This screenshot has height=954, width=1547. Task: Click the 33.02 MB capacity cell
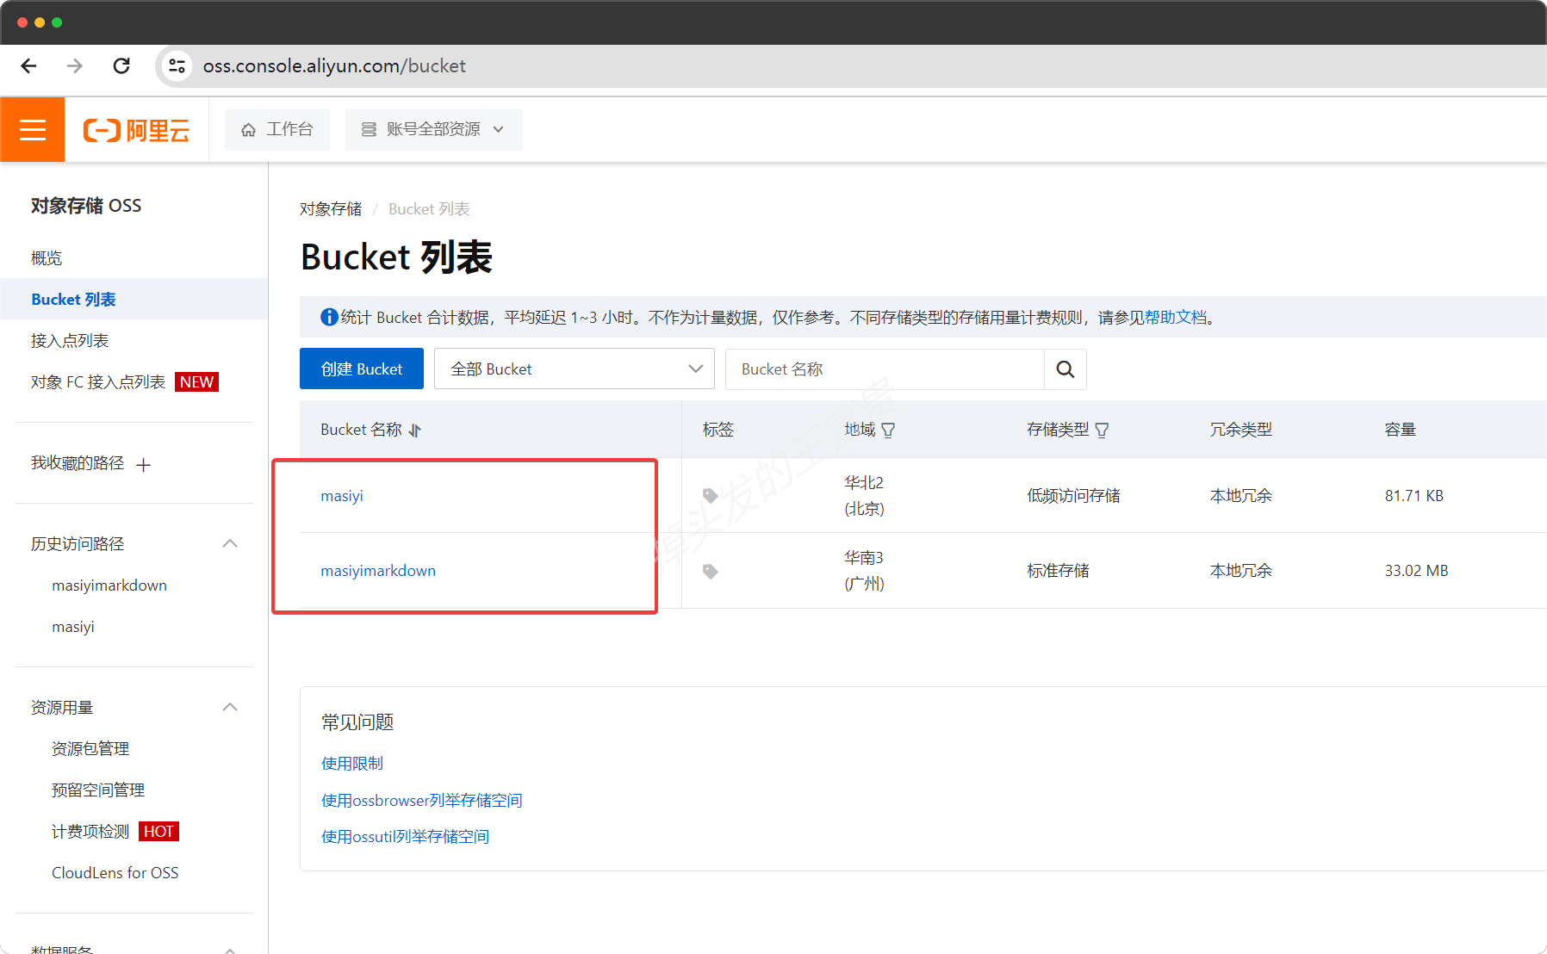1417,571
